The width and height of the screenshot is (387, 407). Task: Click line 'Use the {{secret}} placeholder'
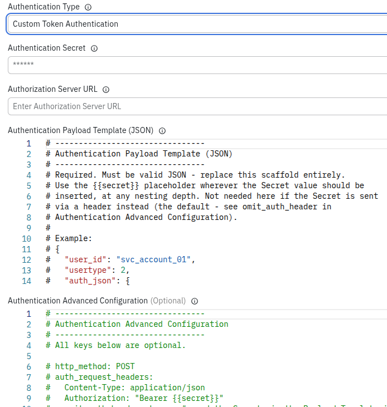(x=205, y=185)
